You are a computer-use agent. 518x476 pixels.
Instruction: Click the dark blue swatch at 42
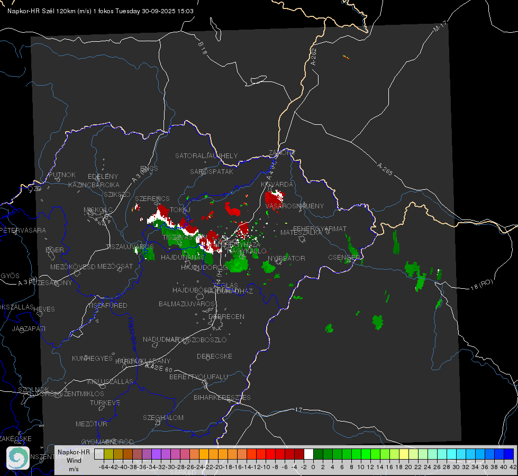click(509, 454)
